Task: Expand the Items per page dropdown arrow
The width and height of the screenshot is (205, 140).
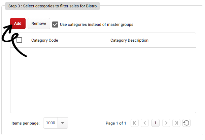Action: (63, 123)
